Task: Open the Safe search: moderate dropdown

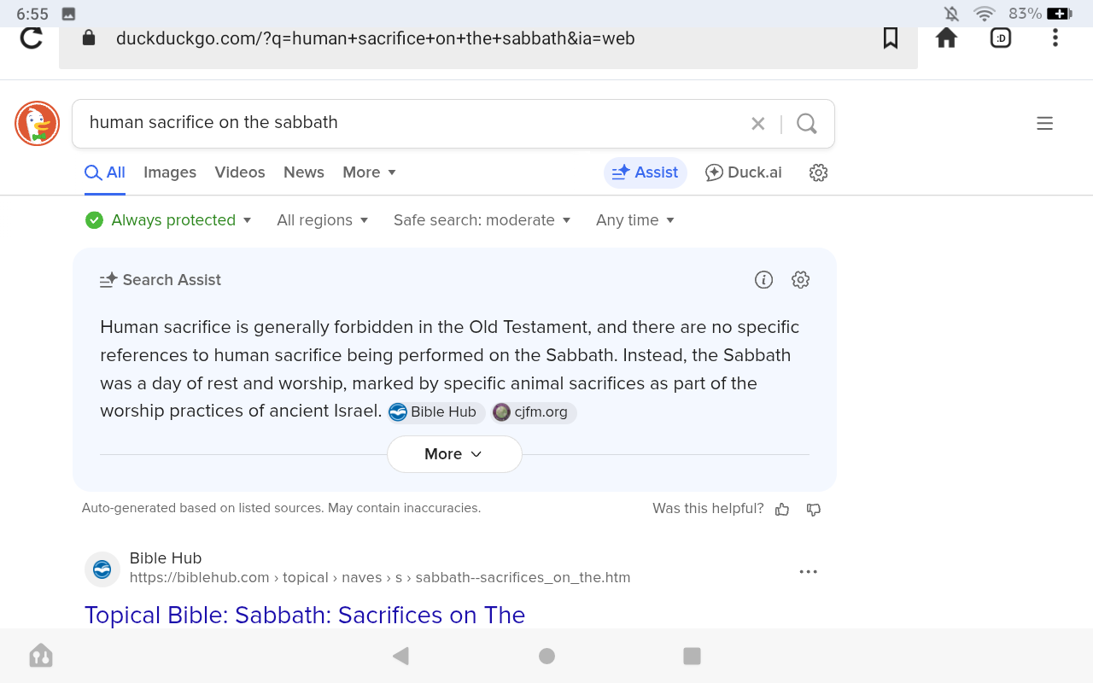Action: click(482, 220)
